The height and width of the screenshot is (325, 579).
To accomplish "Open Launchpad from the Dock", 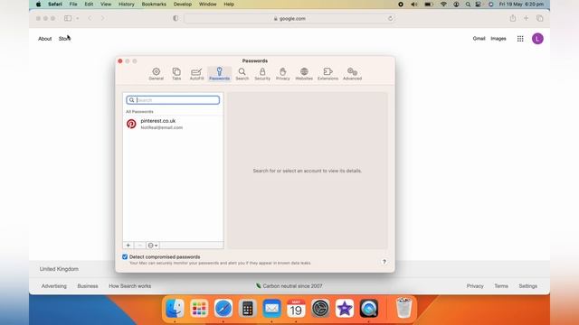I will coord(199,308).
